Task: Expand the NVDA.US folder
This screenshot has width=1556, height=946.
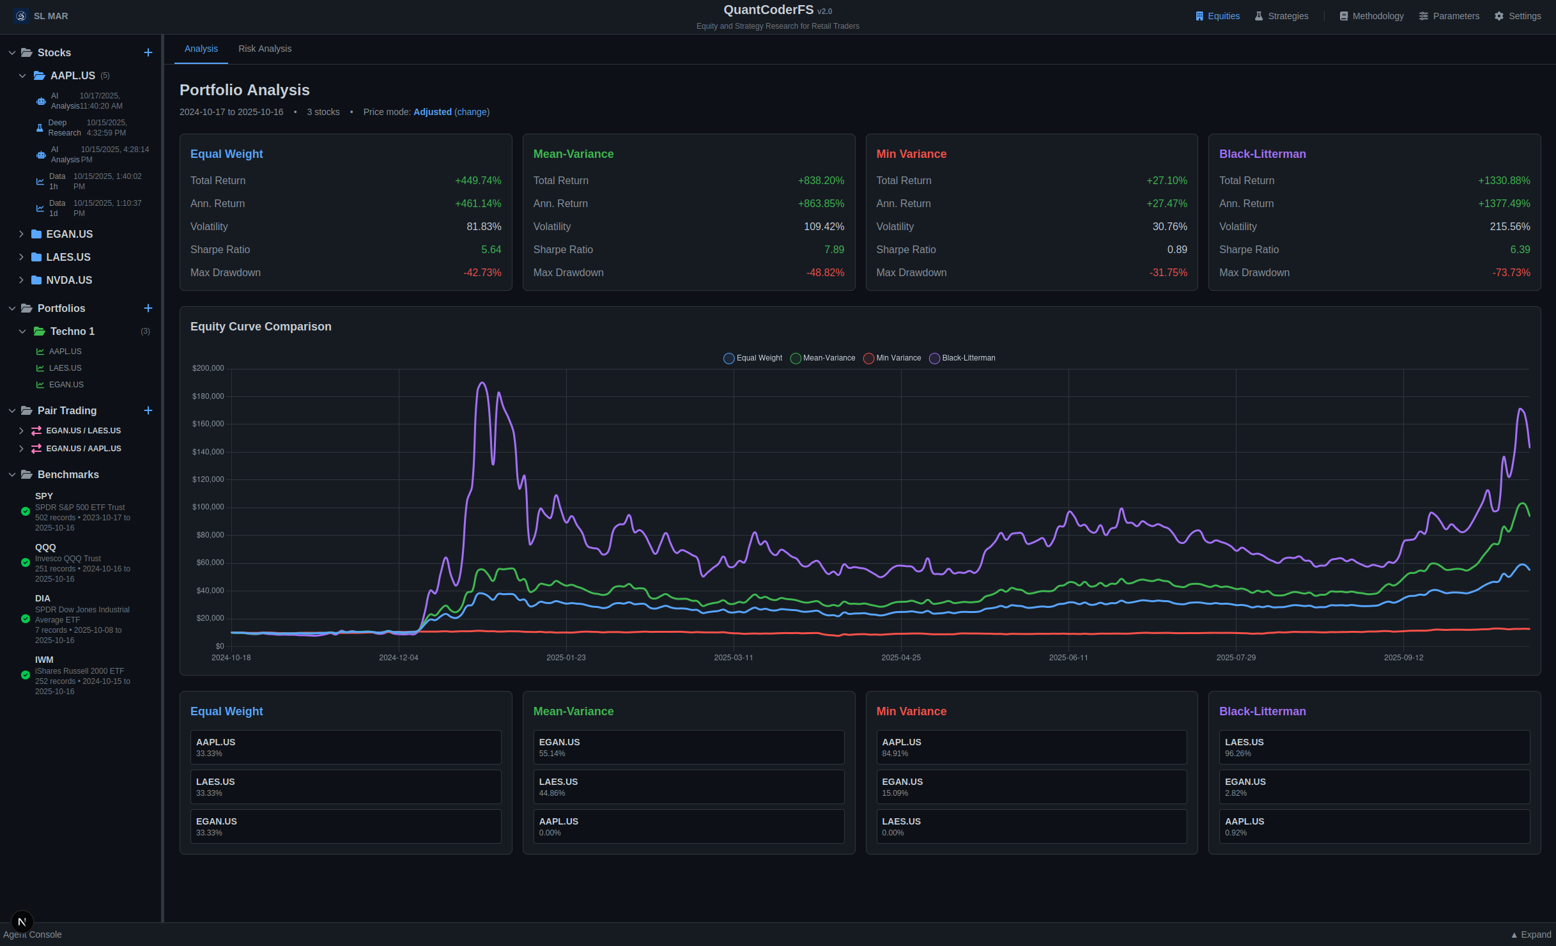Action: tap(21, 280)
